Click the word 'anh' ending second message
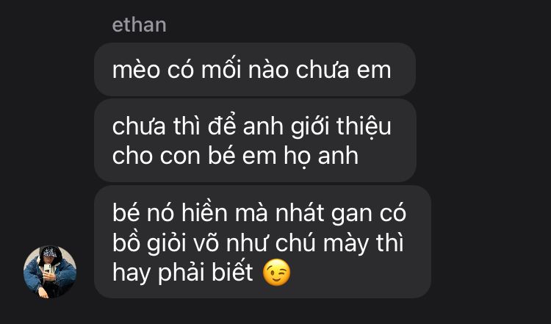 click(338, 156)
